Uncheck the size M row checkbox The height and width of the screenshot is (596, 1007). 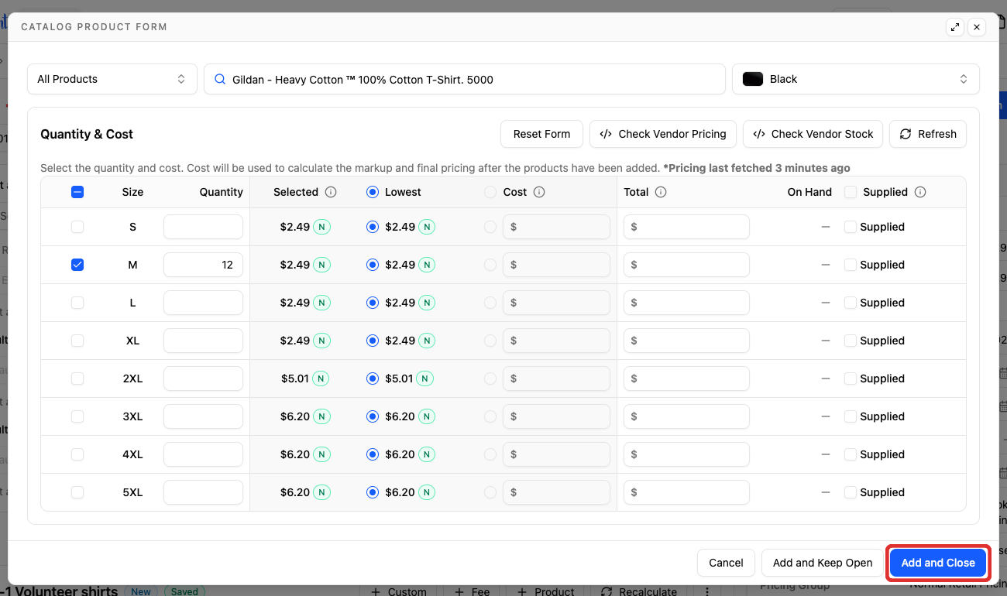pos(77,265)
